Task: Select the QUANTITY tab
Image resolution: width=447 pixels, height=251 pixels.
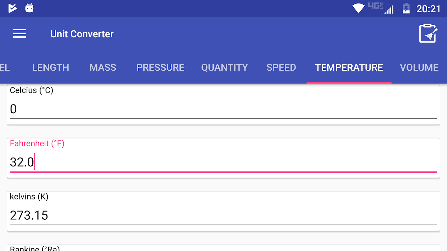Action: 224,67
